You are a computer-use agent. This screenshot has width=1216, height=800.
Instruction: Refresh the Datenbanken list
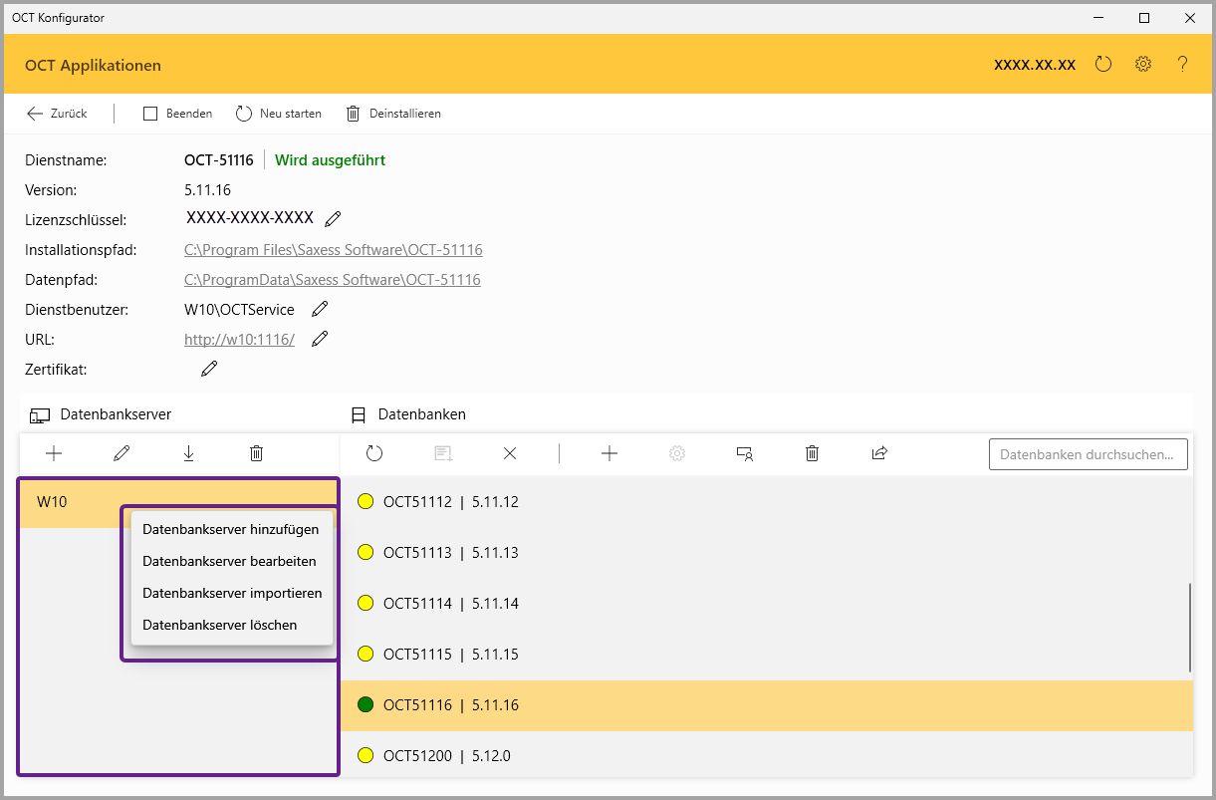pos(374,453)
